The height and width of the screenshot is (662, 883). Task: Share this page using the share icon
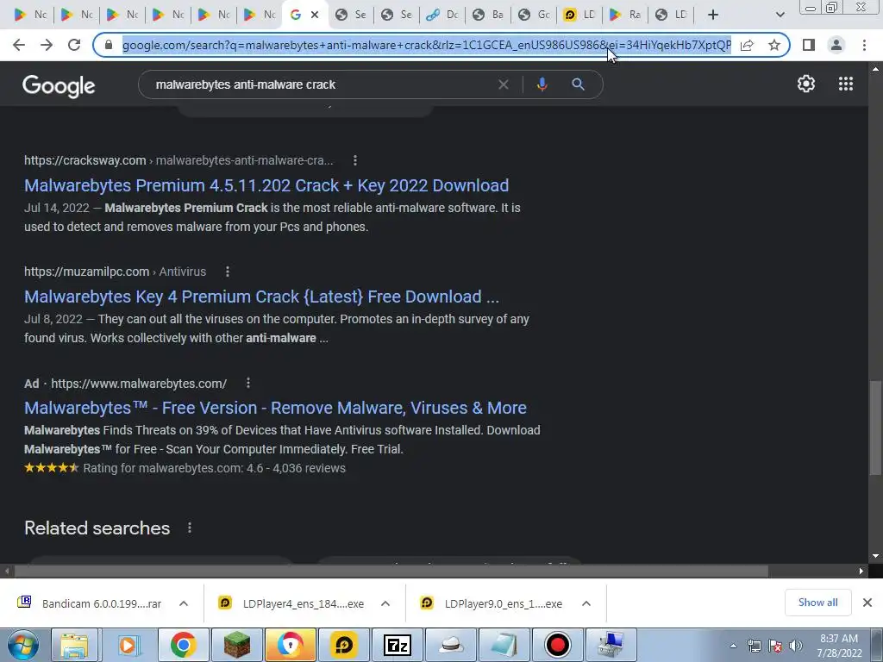tap(747, 45)
